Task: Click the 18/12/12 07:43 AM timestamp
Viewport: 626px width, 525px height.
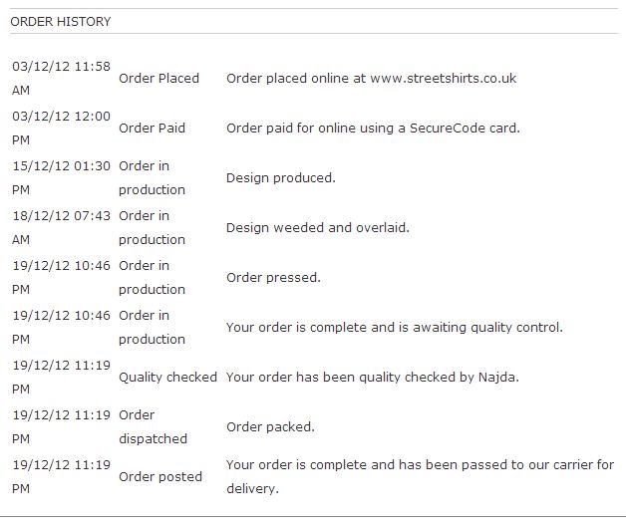Action: [61, 228]
